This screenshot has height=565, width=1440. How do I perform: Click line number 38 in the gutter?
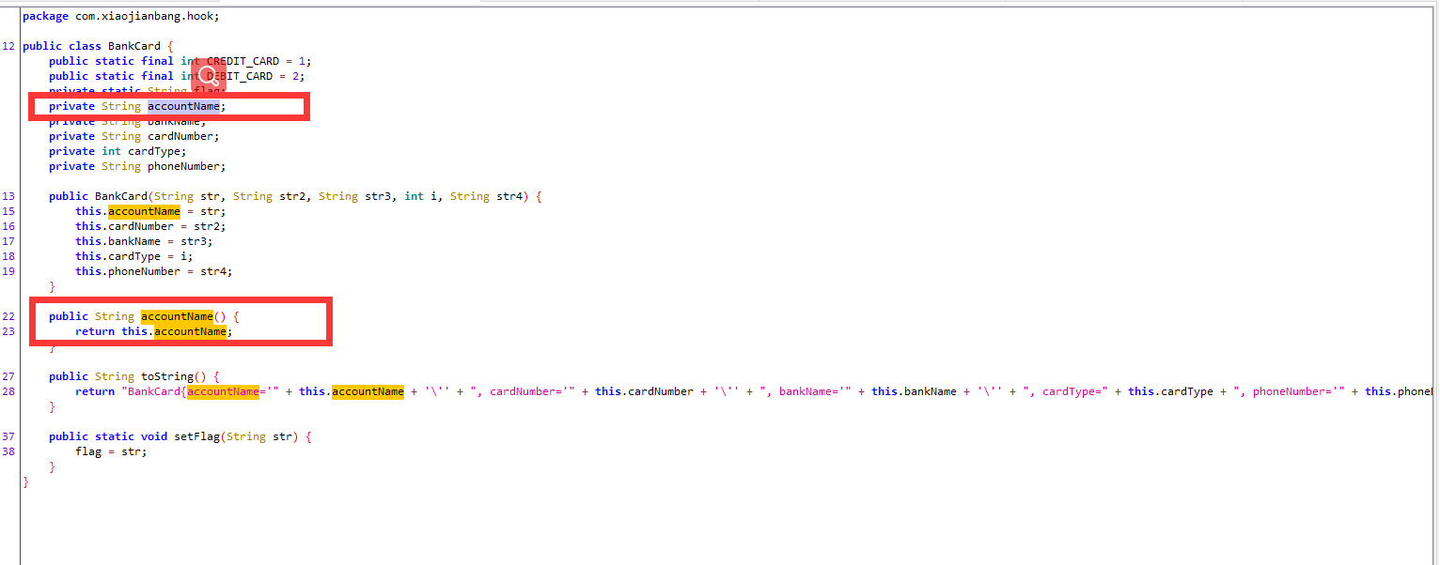[x=8, y=451]
